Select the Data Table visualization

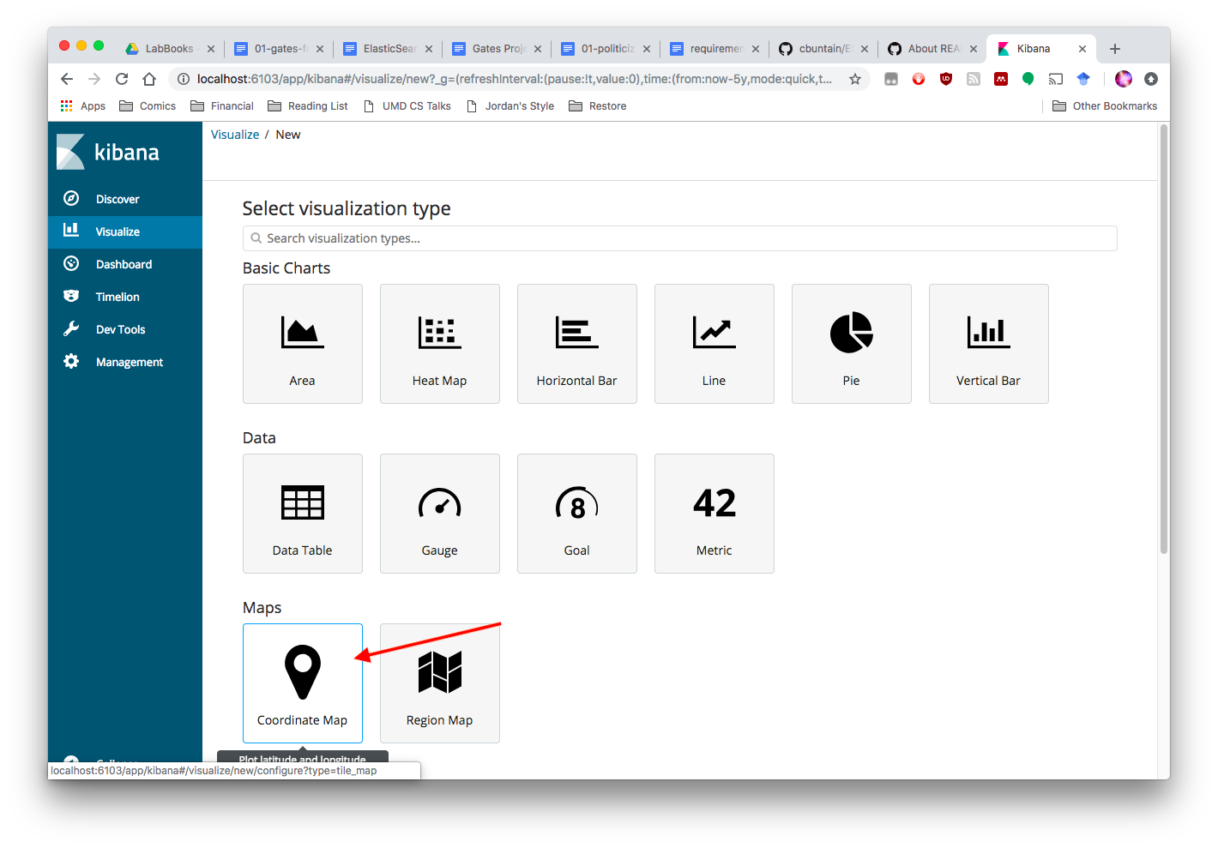303,514
